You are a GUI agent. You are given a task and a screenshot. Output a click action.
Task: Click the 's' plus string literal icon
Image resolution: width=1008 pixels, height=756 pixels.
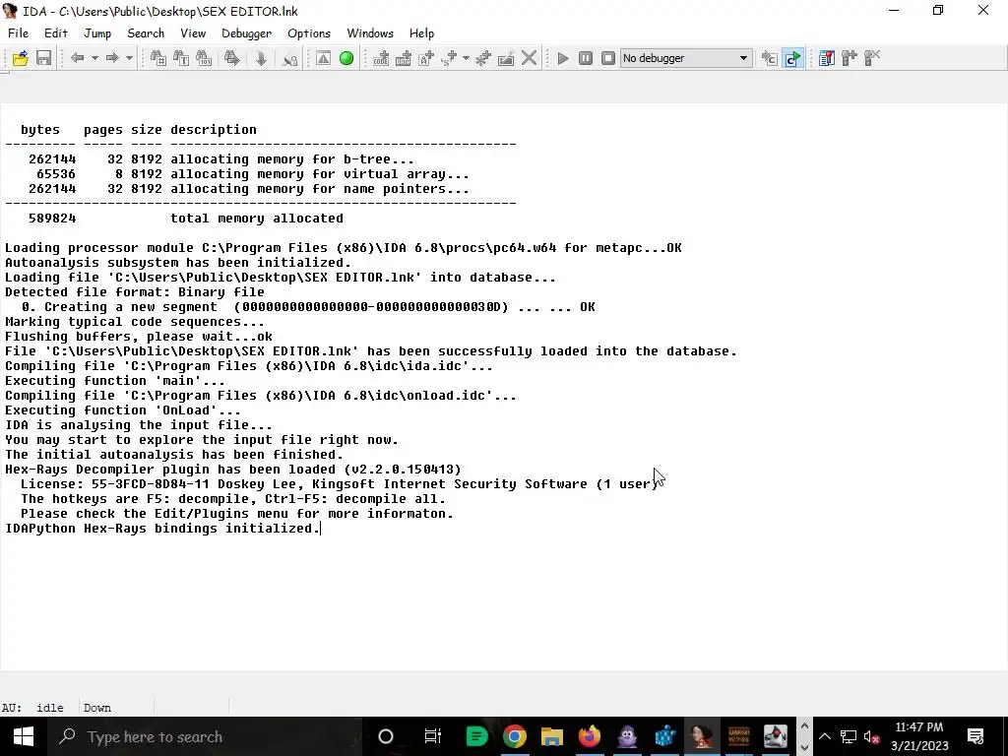(x=449, y=58)
